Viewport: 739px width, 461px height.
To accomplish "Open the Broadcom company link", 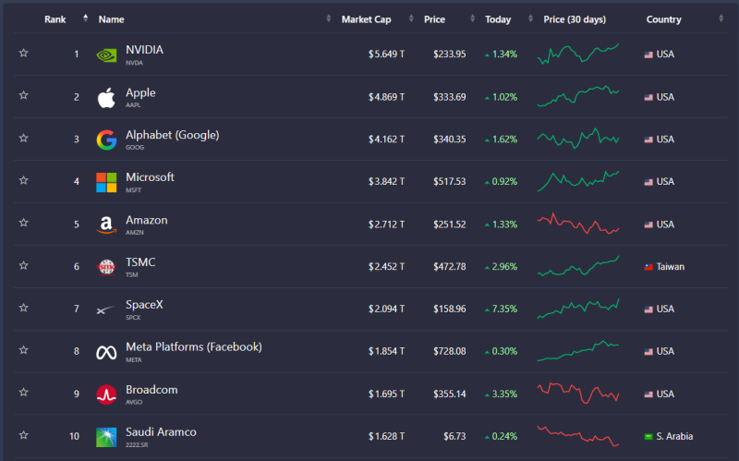I will (151, 390).
